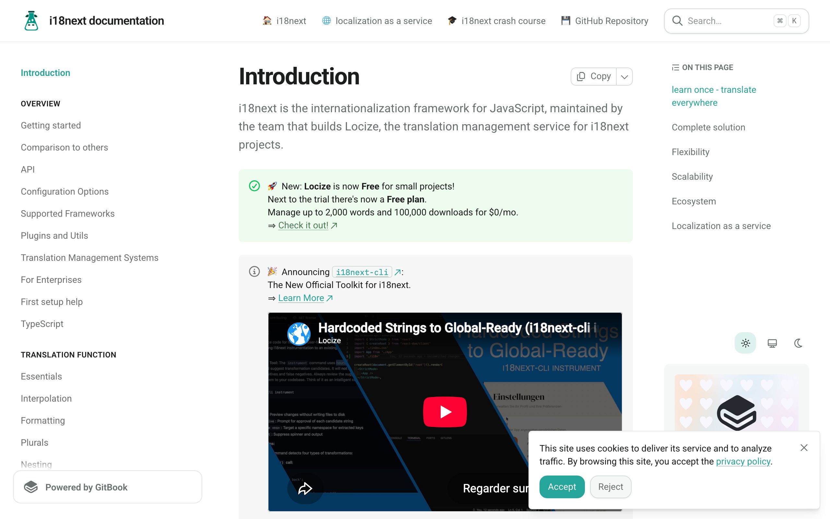Select Introduction in the sidebar
Screen dimensions: 830x519
pyautogui.click(x=45, y=73)
